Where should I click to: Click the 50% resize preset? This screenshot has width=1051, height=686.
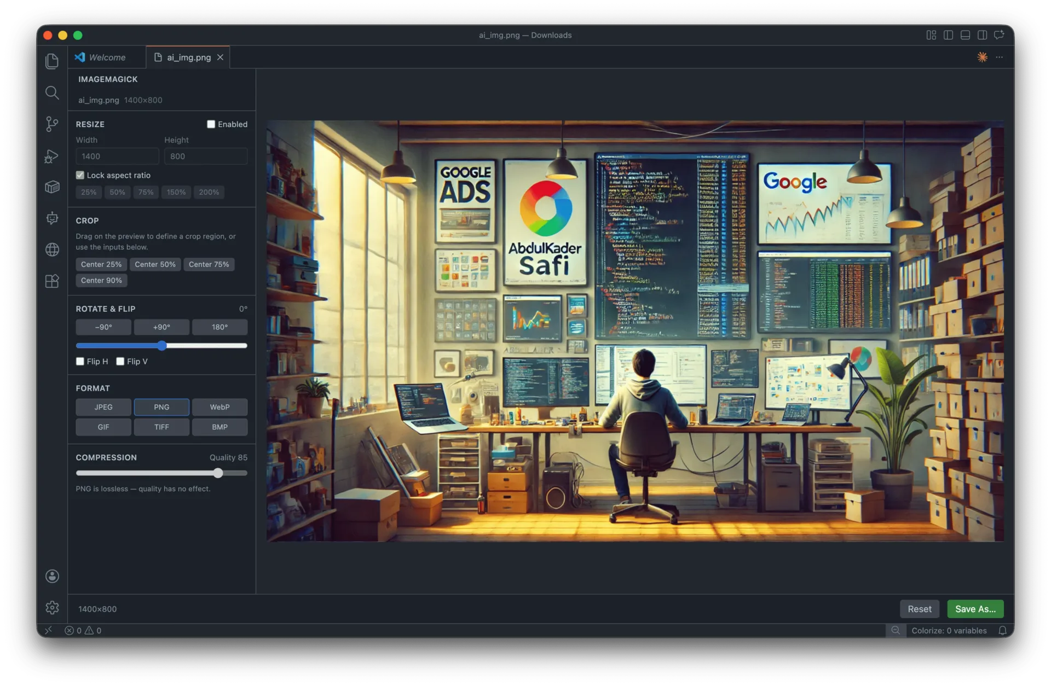(x=117, y=192)
